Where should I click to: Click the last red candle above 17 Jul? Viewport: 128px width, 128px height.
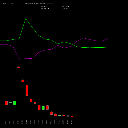point(72,116)
